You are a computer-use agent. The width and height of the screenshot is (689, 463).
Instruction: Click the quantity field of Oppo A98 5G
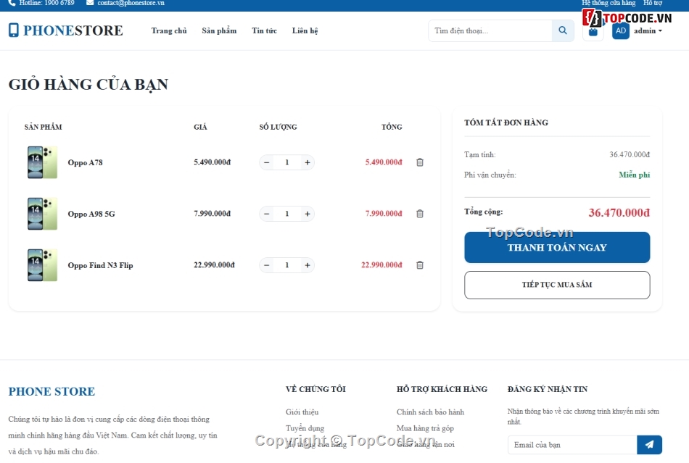(x=287, y=214)
